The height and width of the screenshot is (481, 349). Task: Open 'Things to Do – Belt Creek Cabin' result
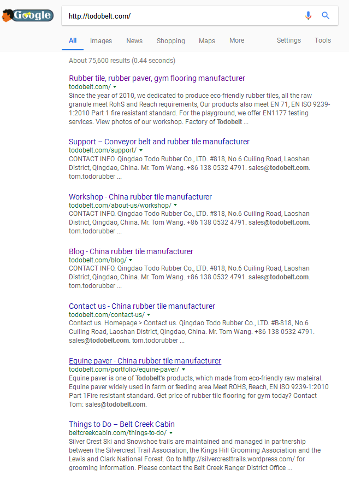click(x=122, y=424)
